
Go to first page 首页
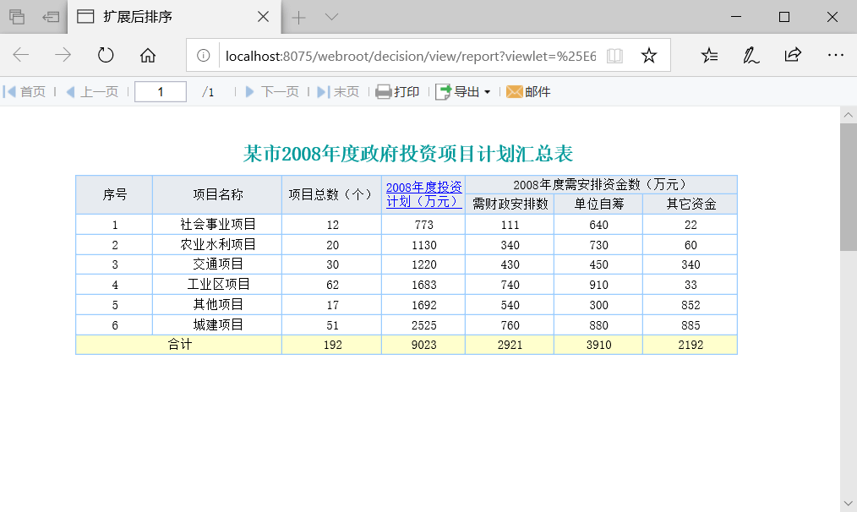(24, 92)
